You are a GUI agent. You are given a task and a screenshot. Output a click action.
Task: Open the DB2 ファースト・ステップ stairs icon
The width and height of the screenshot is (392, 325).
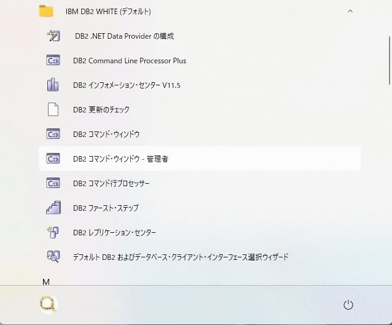coord(53,208)
